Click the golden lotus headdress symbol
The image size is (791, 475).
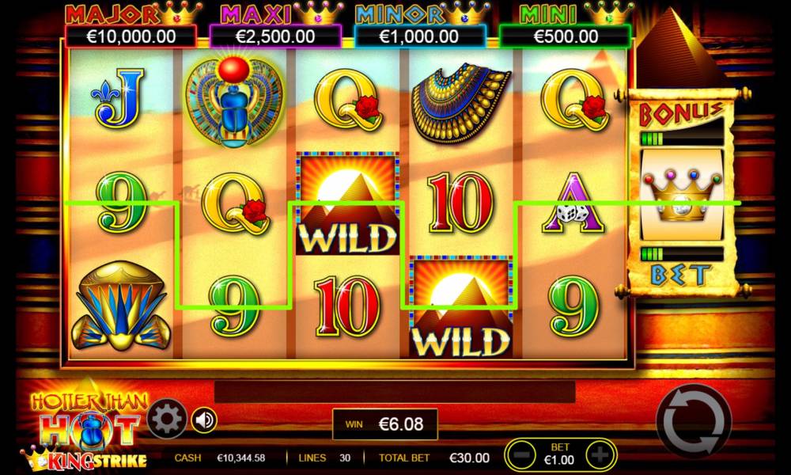122,306
